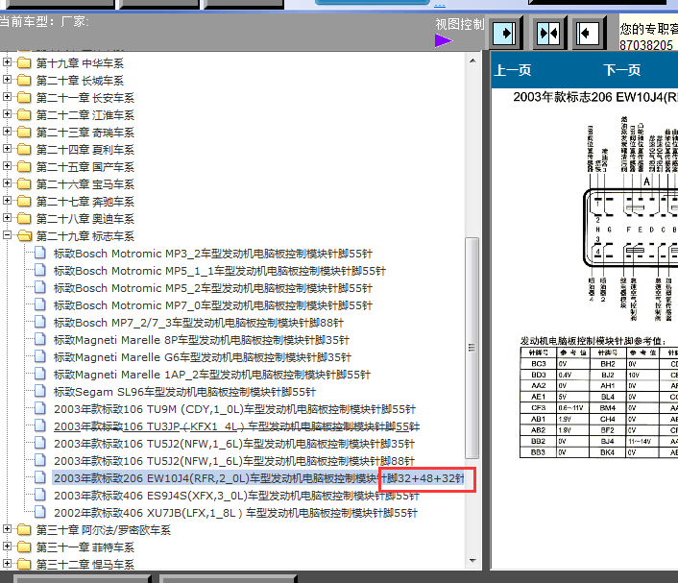The image size is (678, 583).
Task: Select 第二十六章 宝马车系 chapter label
Action: [85, 184]
